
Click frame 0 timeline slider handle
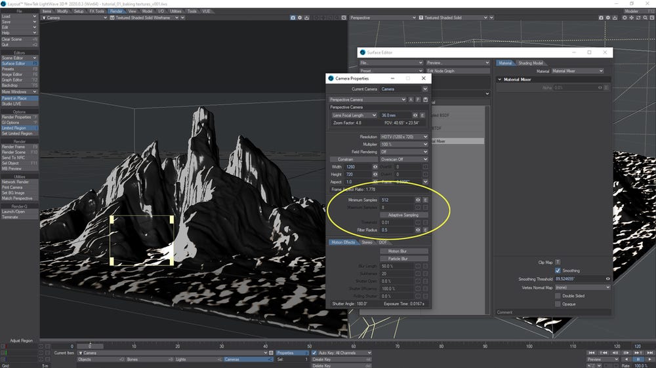[x=90, y=346]
